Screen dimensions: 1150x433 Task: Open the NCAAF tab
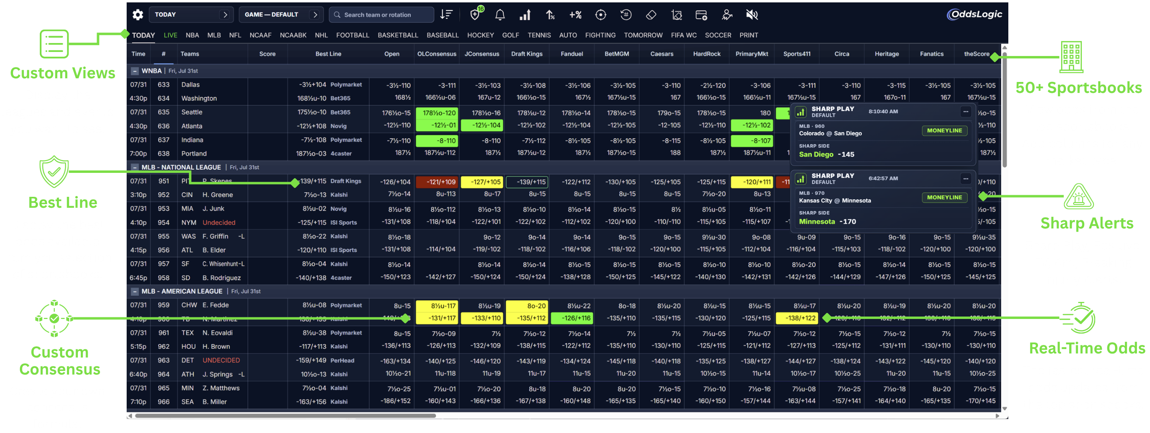(260, 35)
